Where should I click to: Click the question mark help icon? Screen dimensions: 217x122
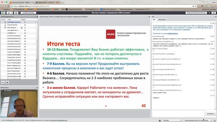209,13
